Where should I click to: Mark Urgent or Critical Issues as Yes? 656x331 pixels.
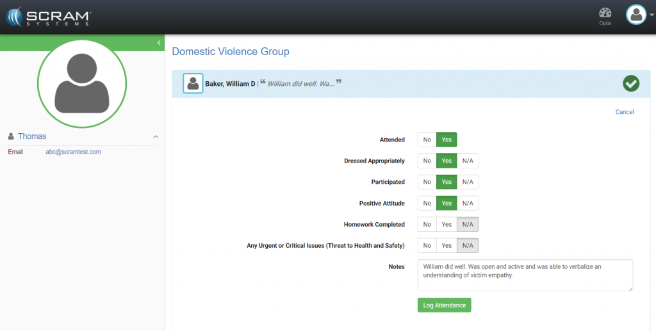coord(447,246)
